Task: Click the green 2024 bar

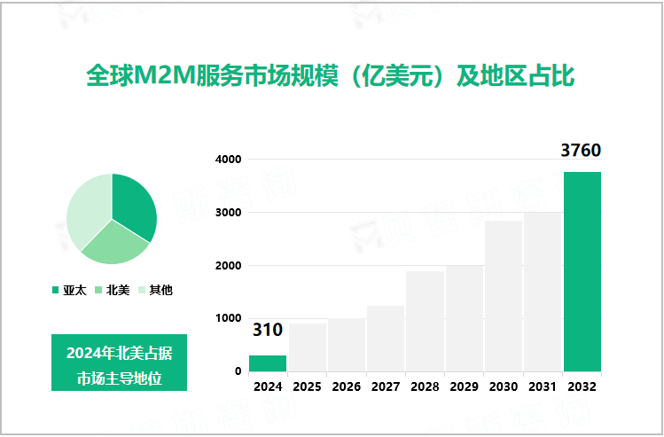Action: [268, 363]
